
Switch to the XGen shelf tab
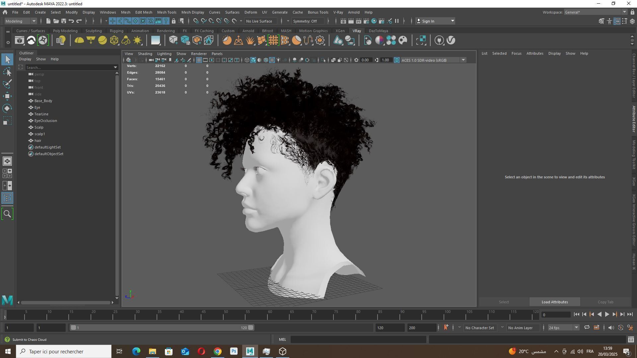pos(340,31)
